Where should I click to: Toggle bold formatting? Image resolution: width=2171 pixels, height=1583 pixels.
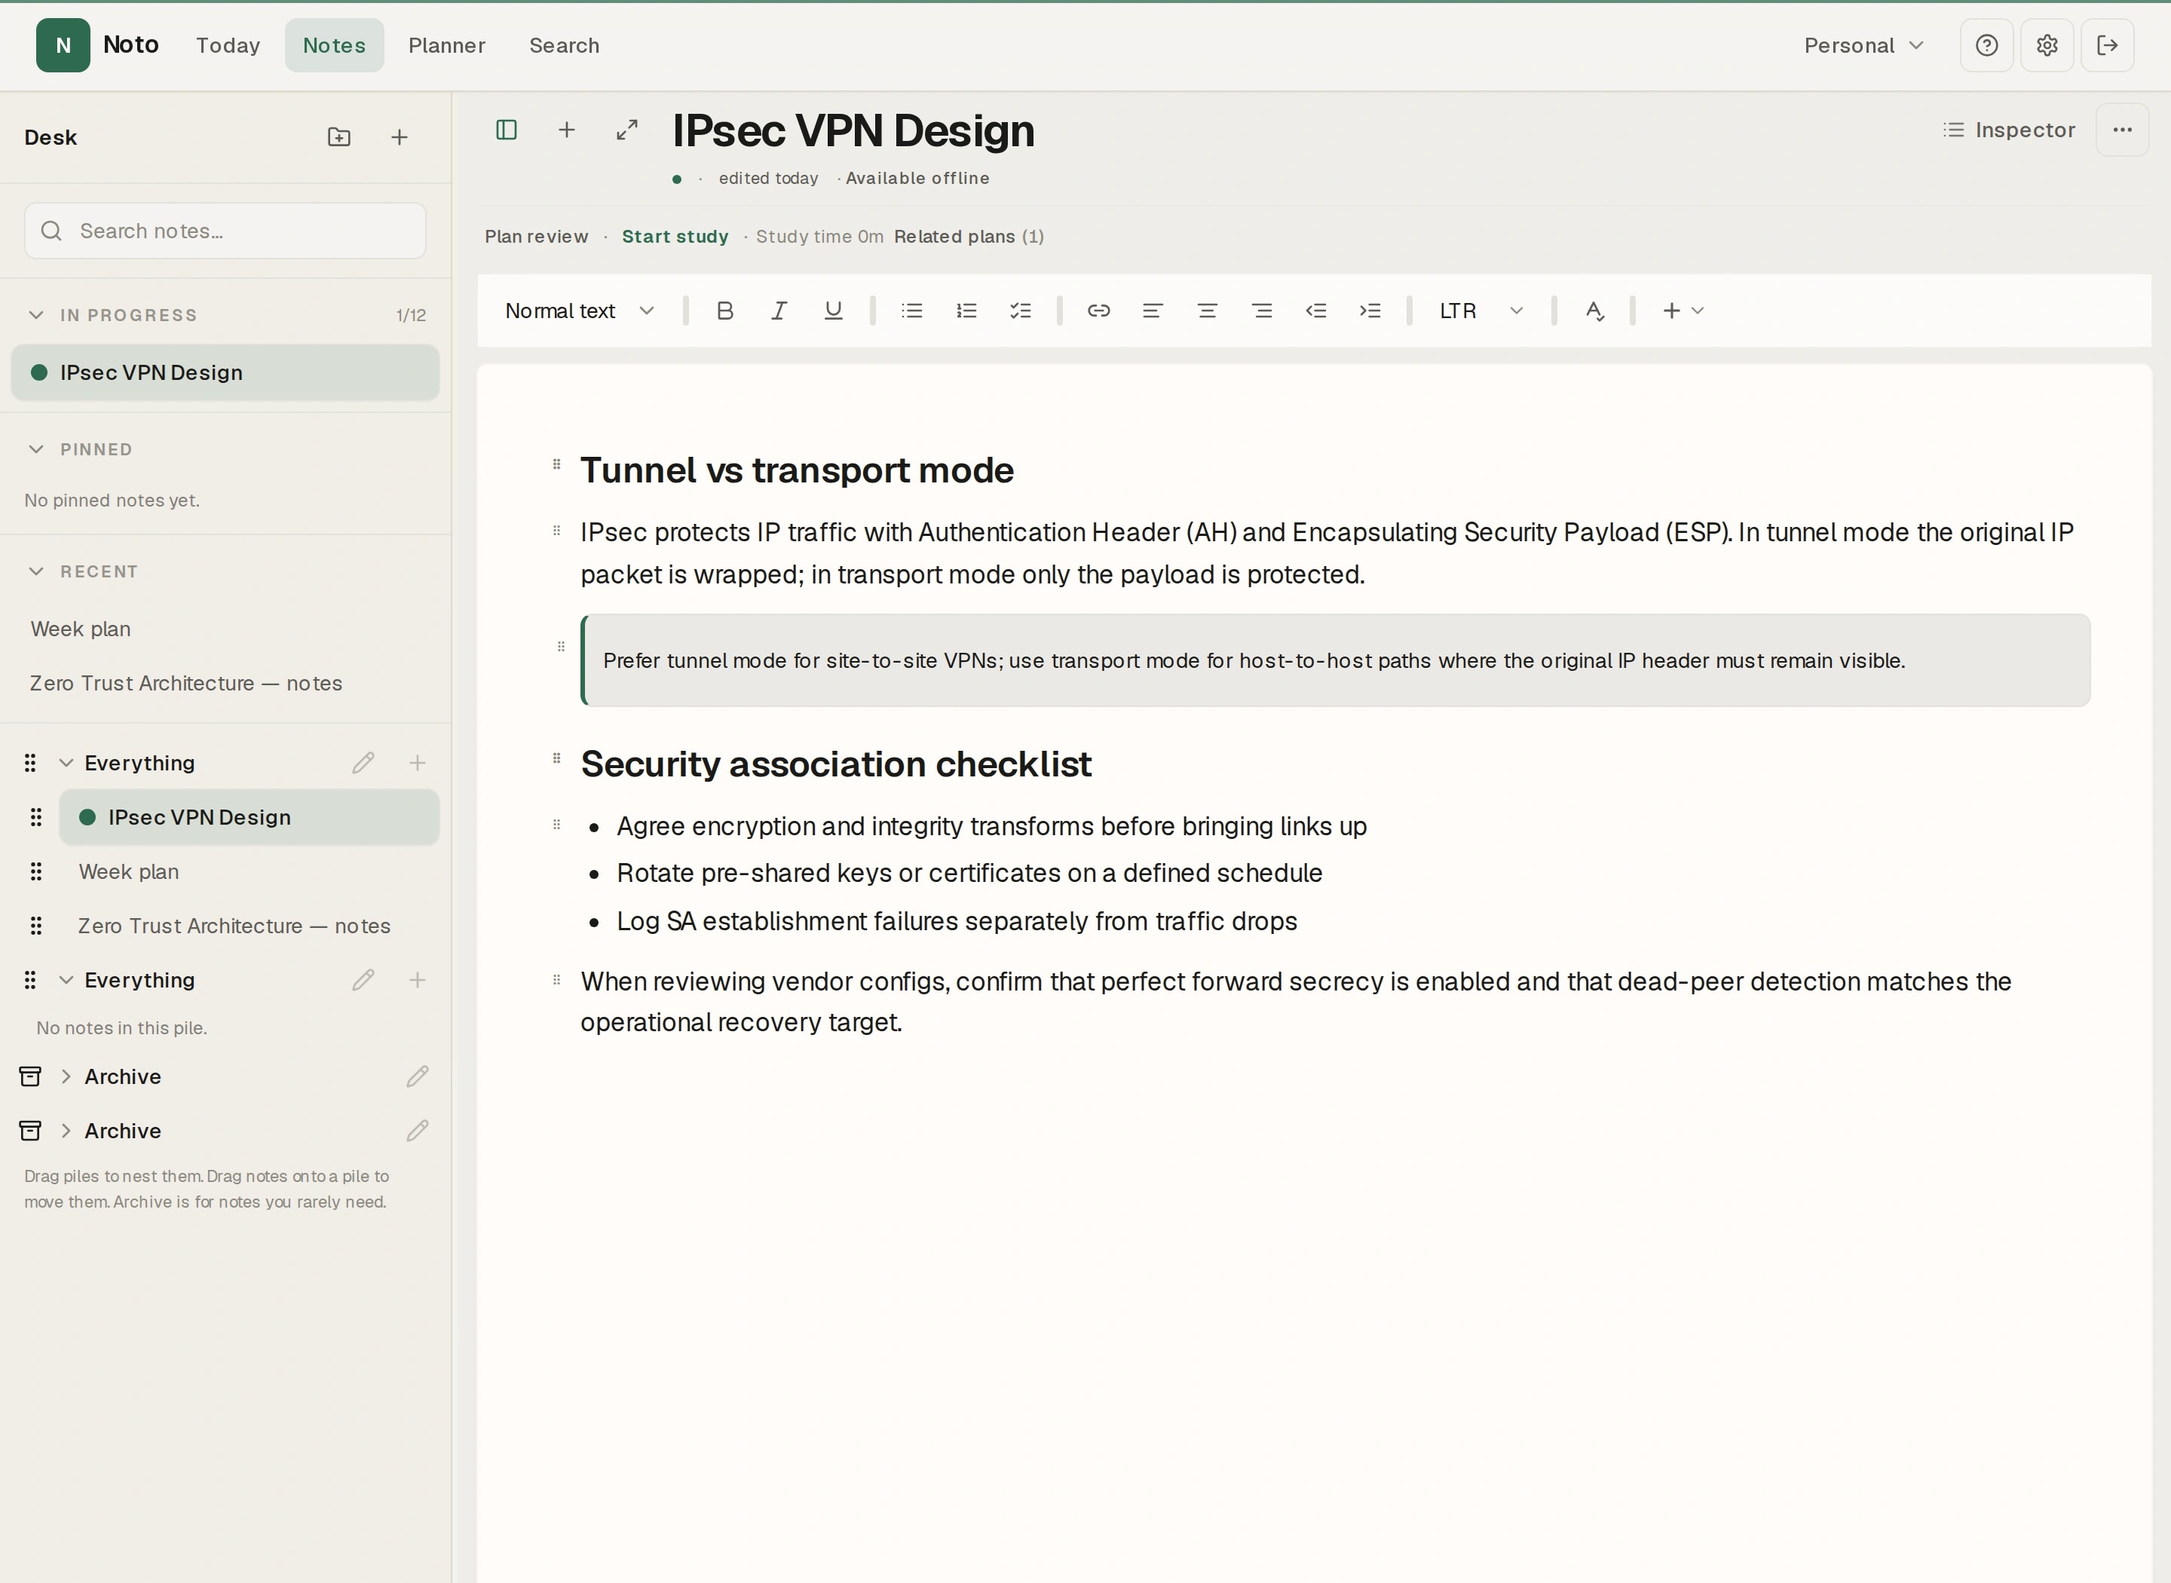click(725, 311)
